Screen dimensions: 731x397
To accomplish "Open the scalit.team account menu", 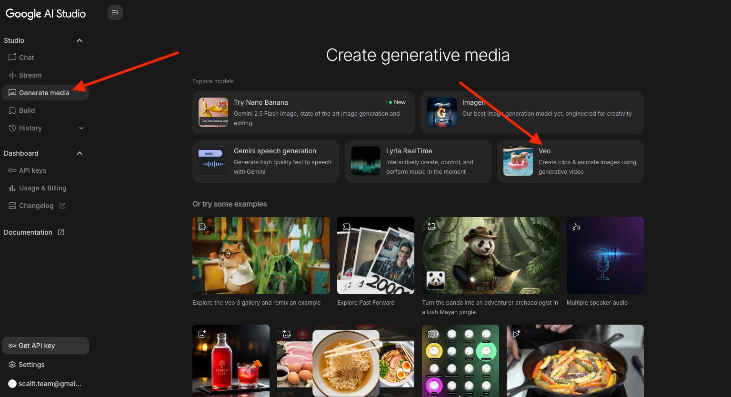I will click(45, 384).
